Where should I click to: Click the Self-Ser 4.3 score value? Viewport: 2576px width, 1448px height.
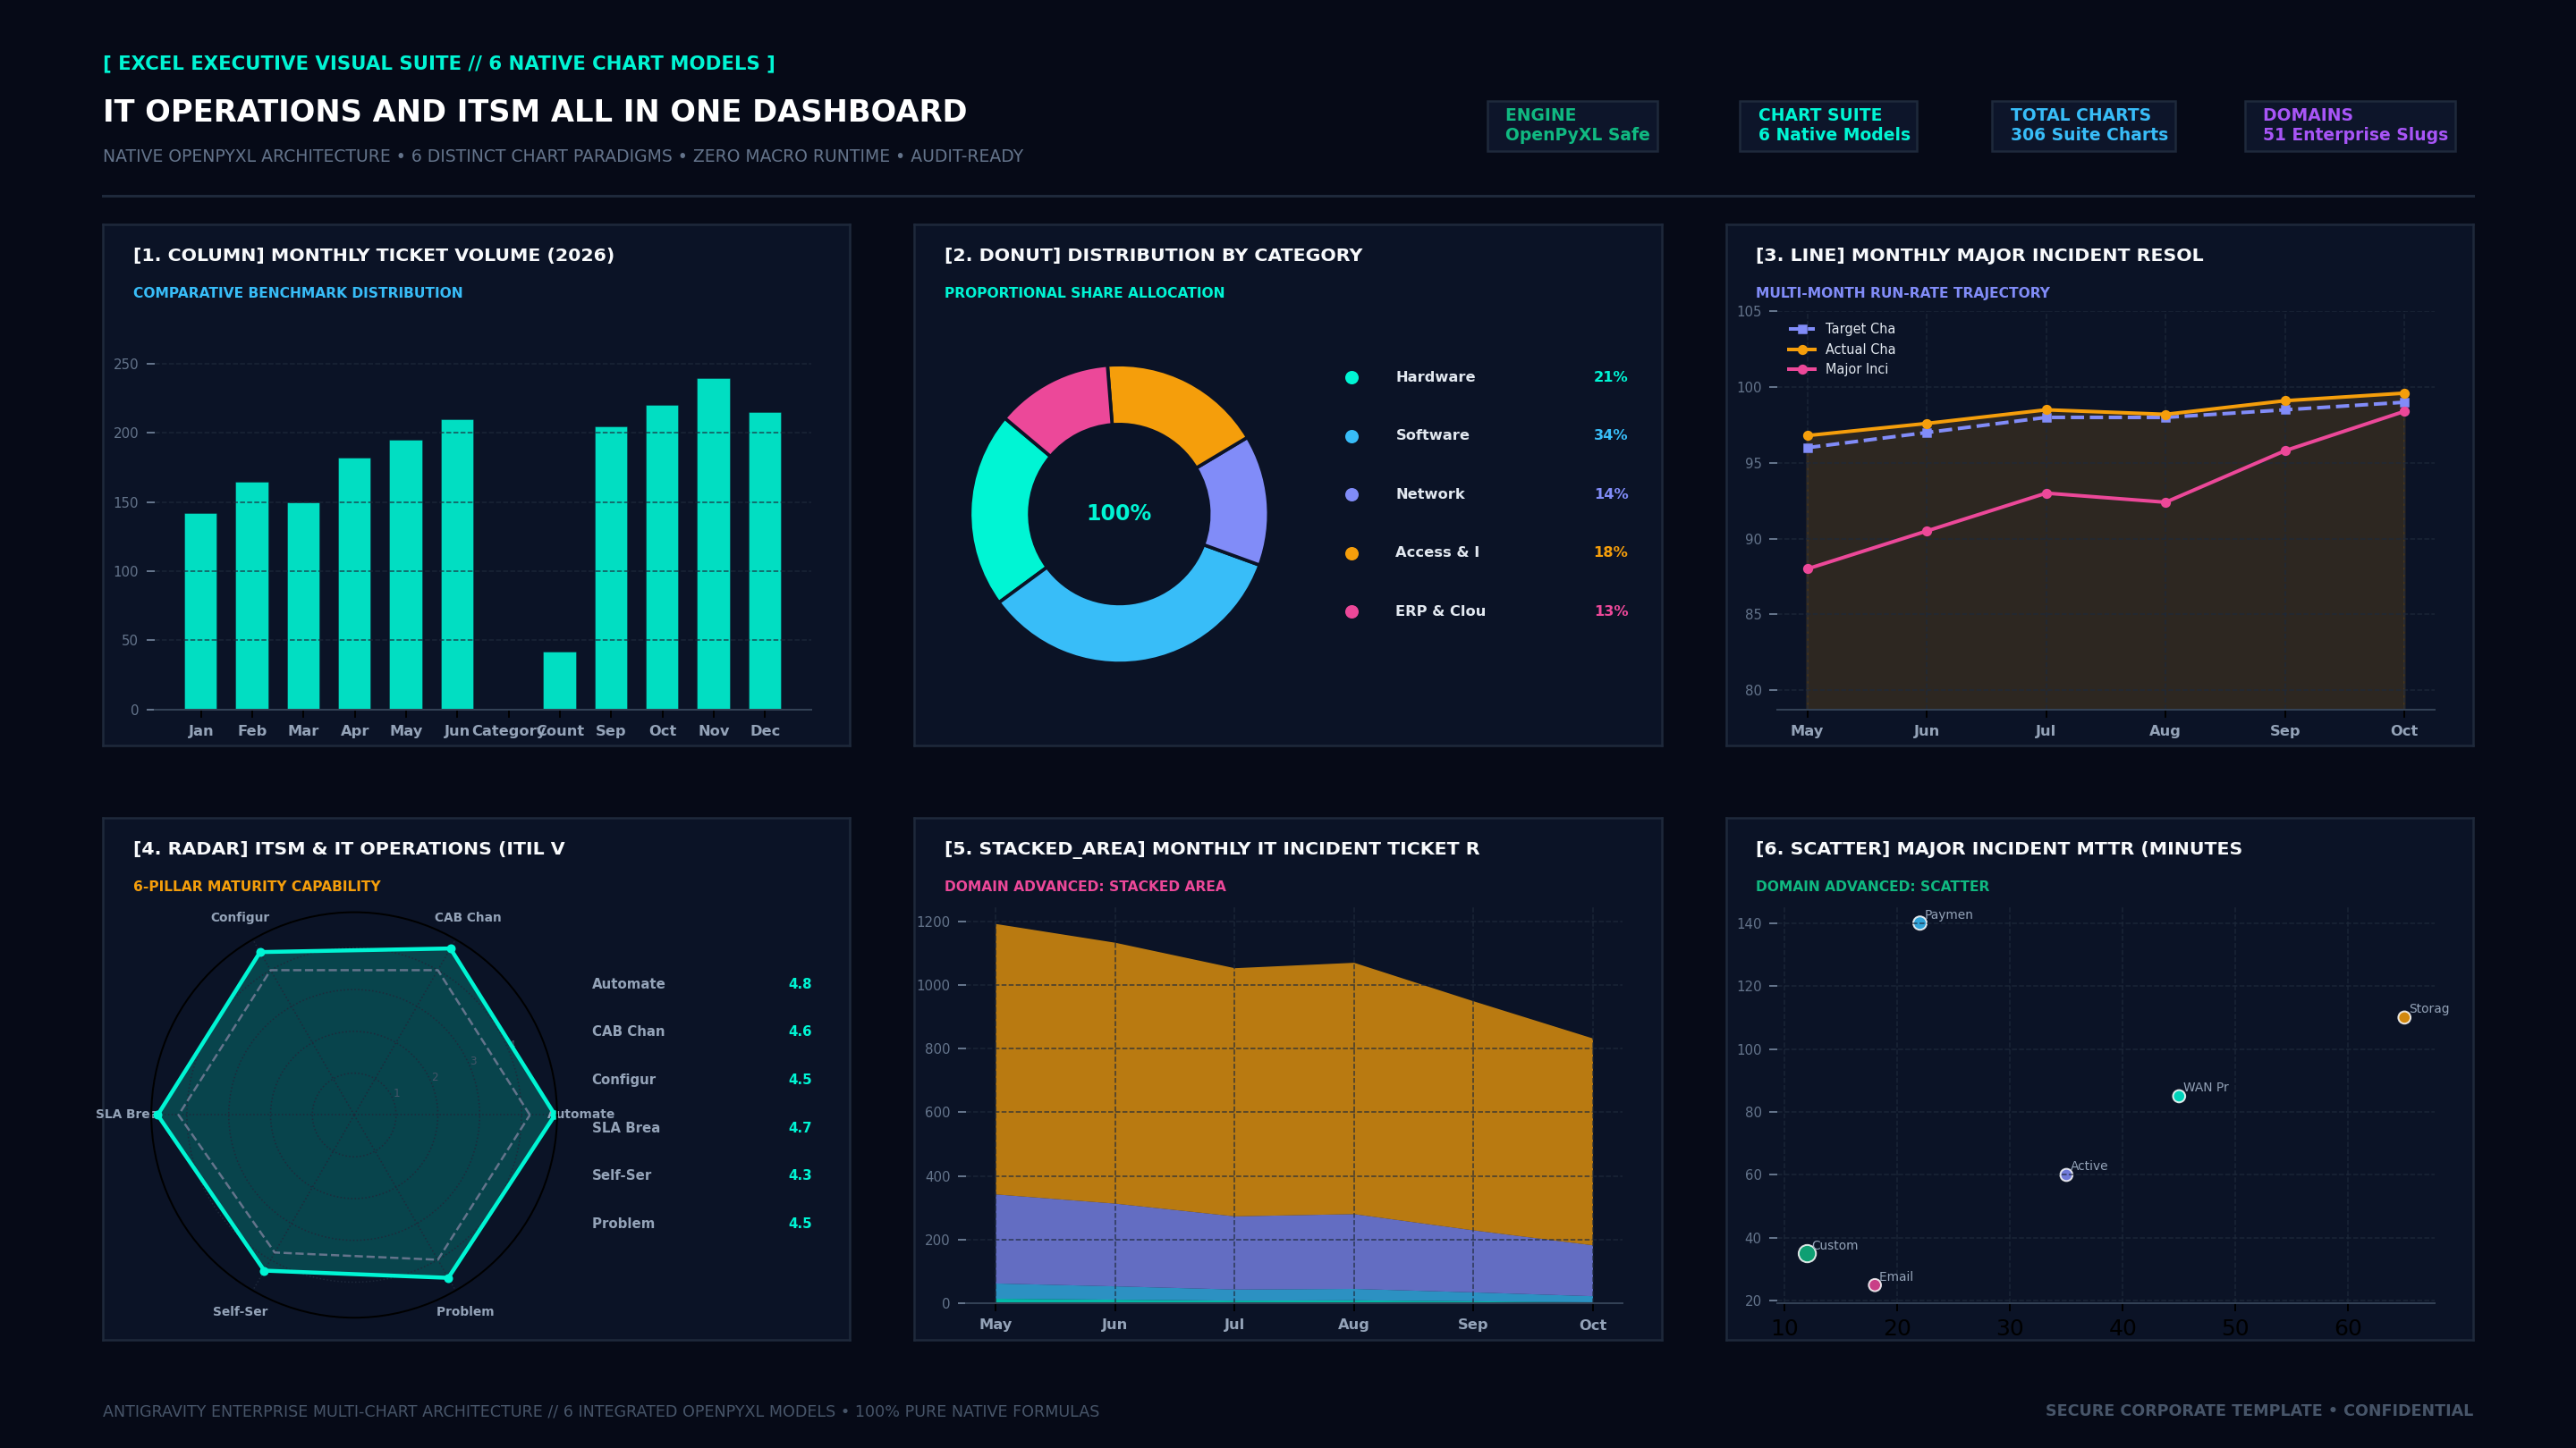(800, 1175)
